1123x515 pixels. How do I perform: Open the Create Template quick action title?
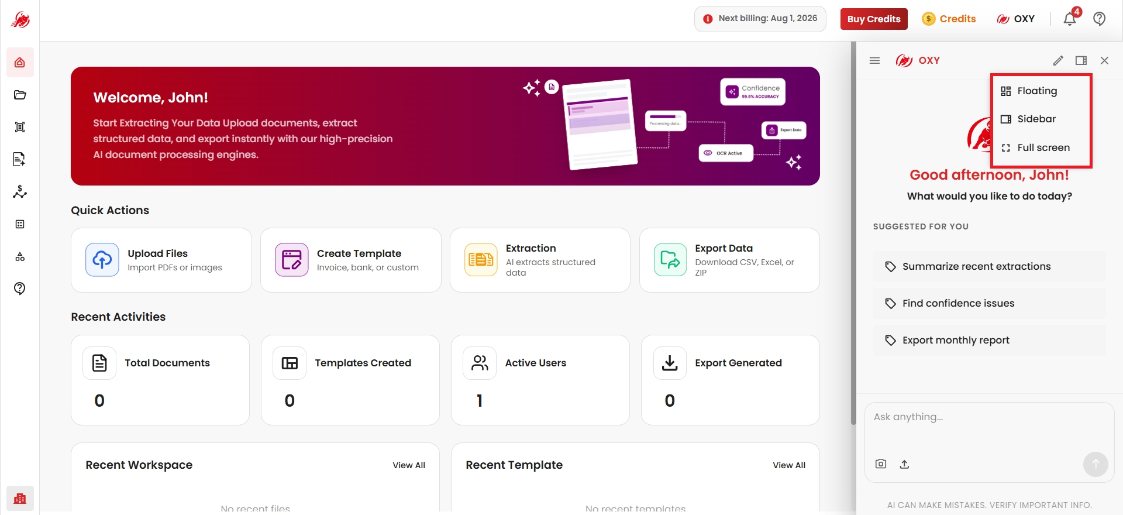pyautogui.click(x=359, y=253)
